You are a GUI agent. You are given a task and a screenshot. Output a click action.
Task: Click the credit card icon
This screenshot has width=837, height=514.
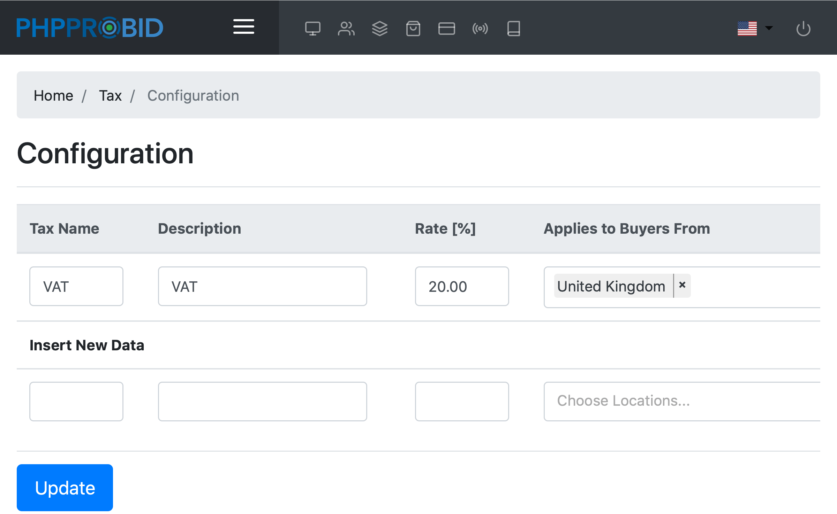pos(446,29)
